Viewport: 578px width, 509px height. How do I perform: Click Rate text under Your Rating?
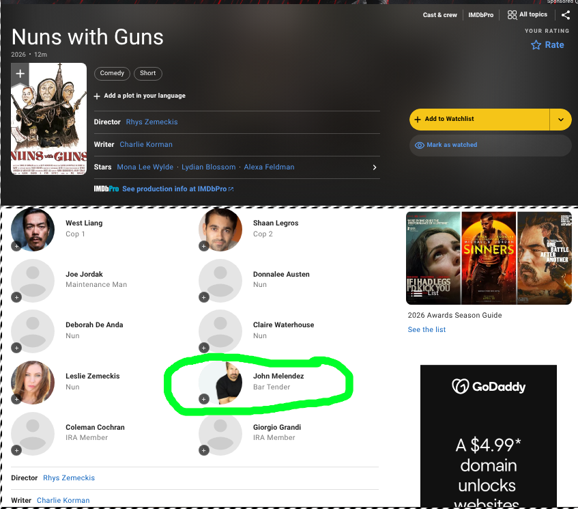tap(554, 45)
